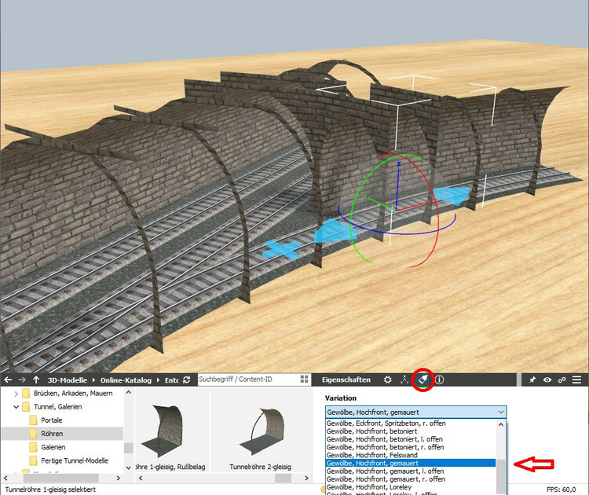Screen dimensions: 589x495
Task: Open the paint variation icon circled red
Action: [x=423, y=379]
